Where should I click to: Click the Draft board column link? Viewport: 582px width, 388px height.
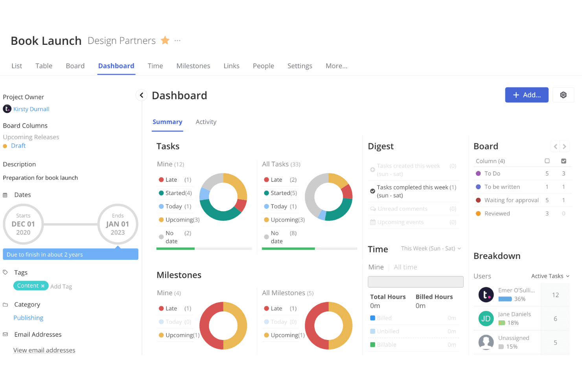(18, 145)
